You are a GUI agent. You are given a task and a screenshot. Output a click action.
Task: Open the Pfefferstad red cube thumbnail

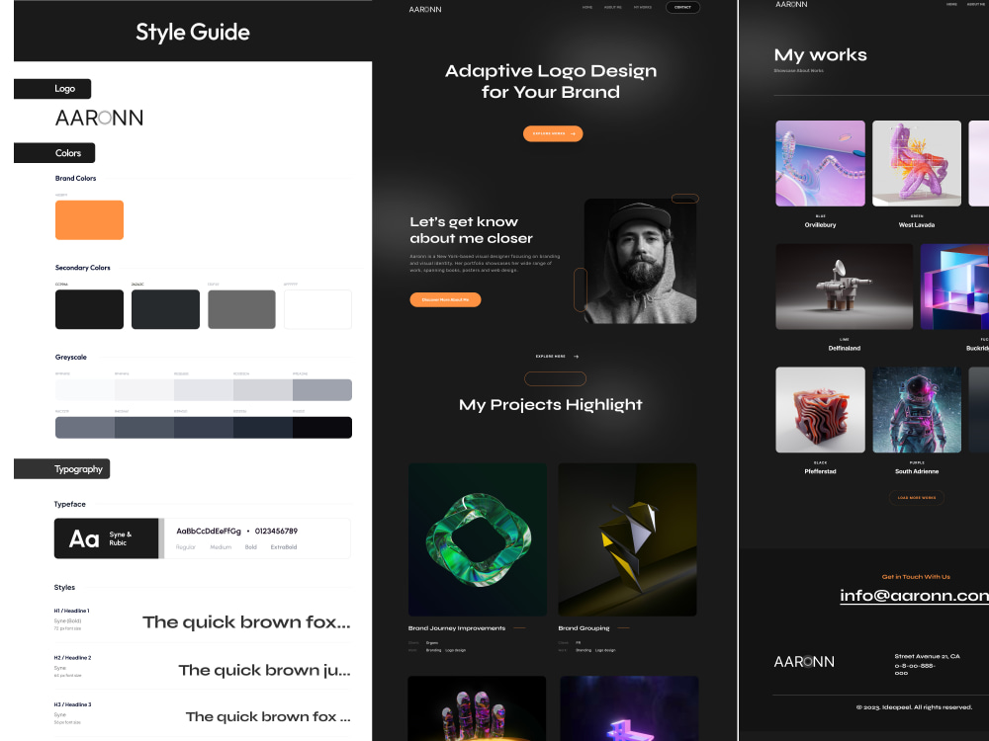[820, 410]
